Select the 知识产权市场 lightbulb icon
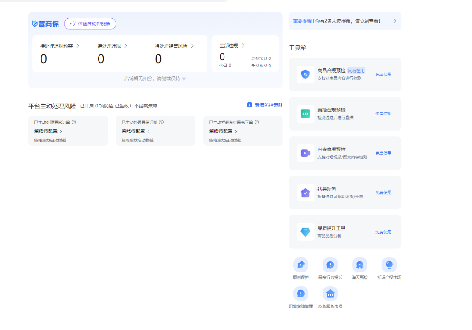This screenshot has height=330, width=472. coord(389,265)
